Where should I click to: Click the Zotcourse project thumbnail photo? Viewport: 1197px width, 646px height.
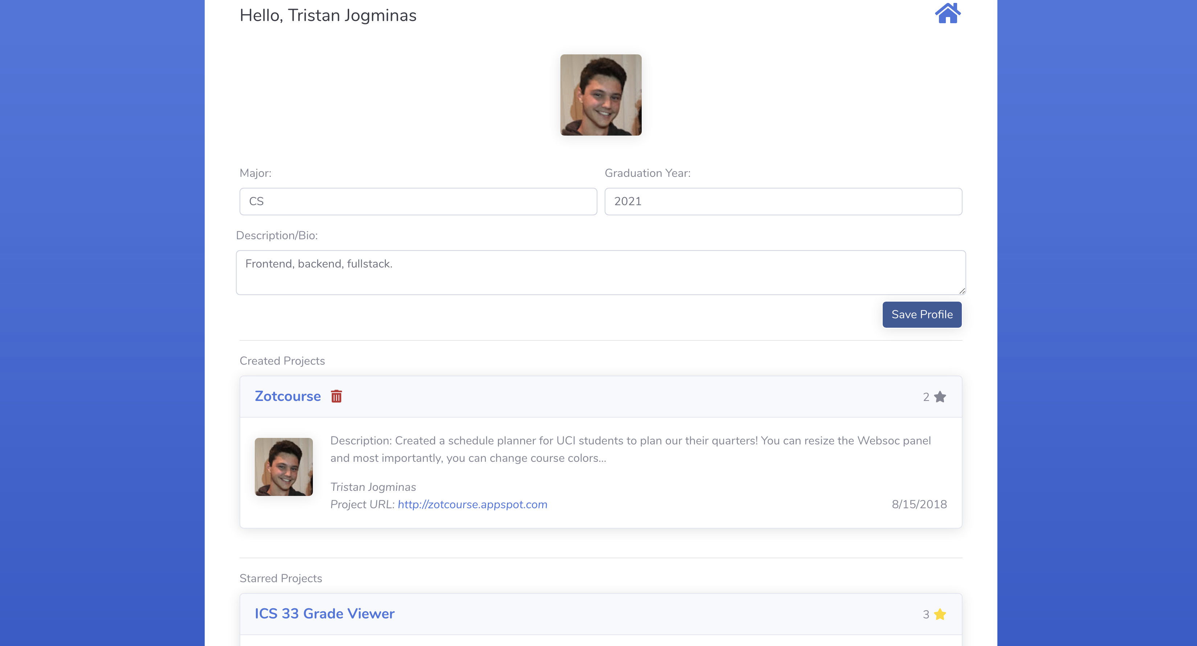pos(283,467)
